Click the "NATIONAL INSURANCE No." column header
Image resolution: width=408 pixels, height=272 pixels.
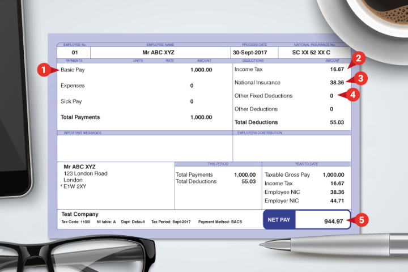coord(314,45)
